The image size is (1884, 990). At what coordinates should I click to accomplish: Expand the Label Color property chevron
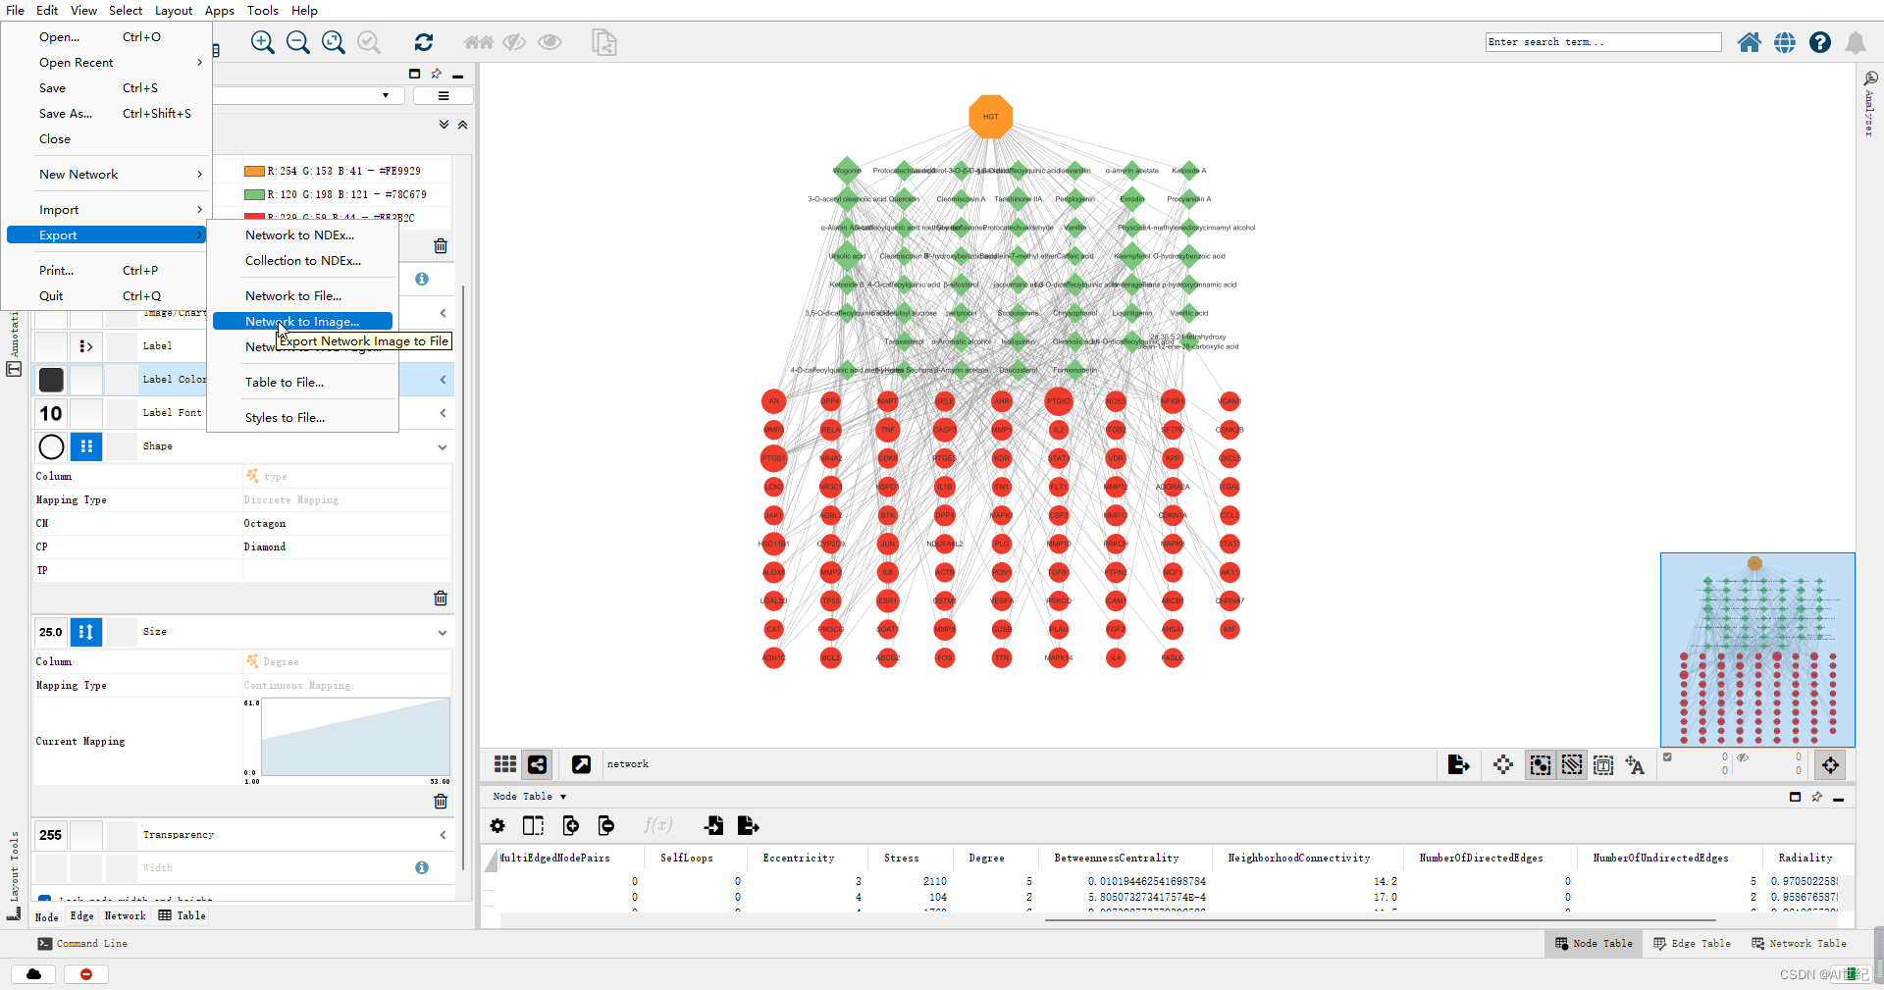(443, 380)
